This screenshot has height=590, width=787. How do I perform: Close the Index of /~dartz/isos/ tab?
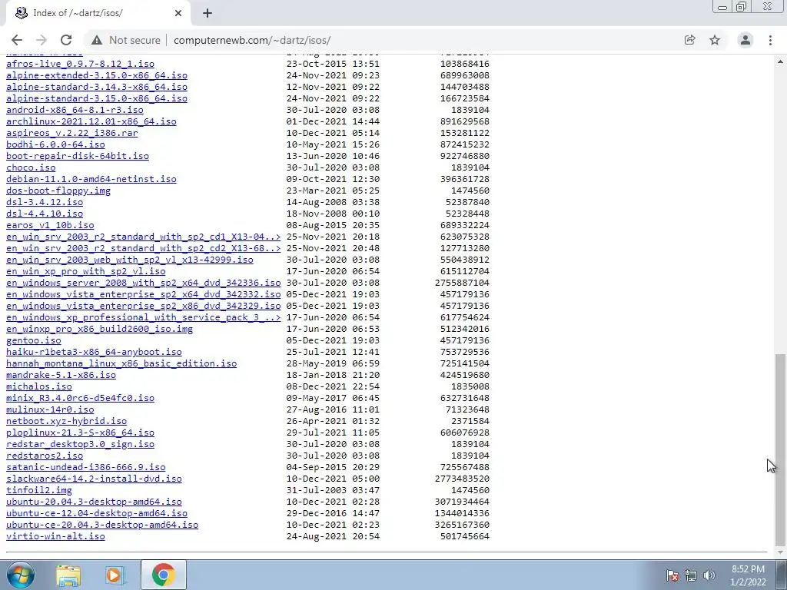point(178,13)
